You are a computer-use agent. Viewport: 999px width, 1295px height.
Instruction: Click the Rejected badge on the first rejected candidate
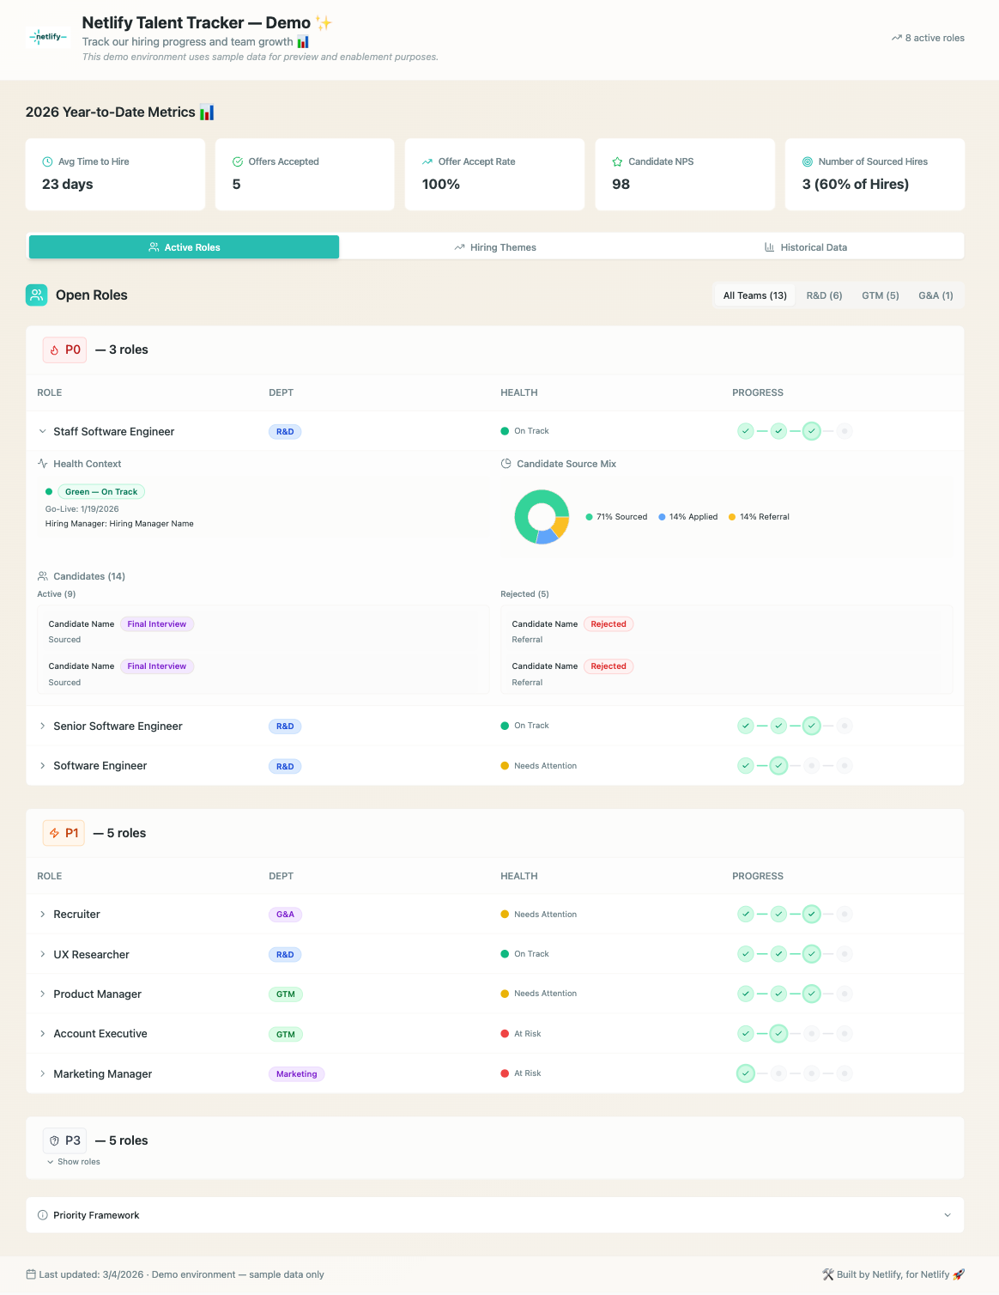point(608,623)
